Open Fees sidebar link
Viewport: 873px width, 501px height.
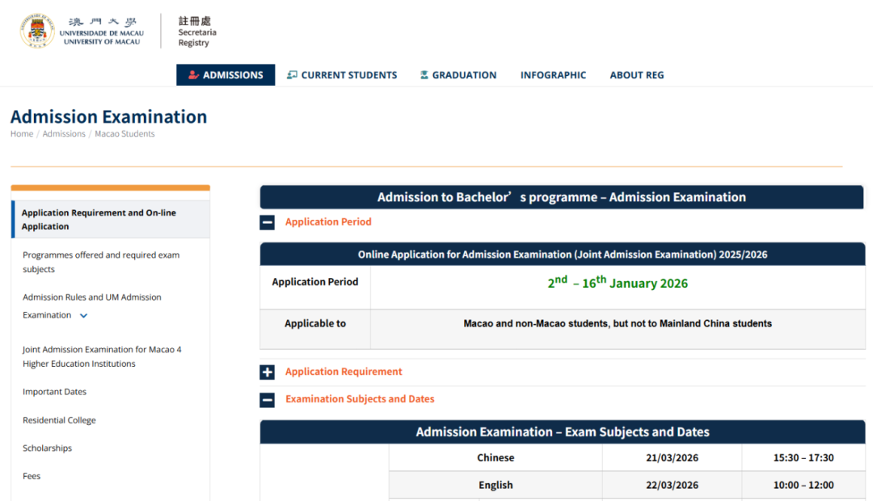[32, 476]
